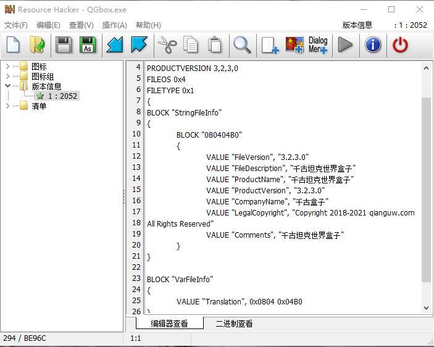The height and width of the screenshot is (347, 434).
Task: Click the editor scrollbar down arrow
Action: pos(426,307)
